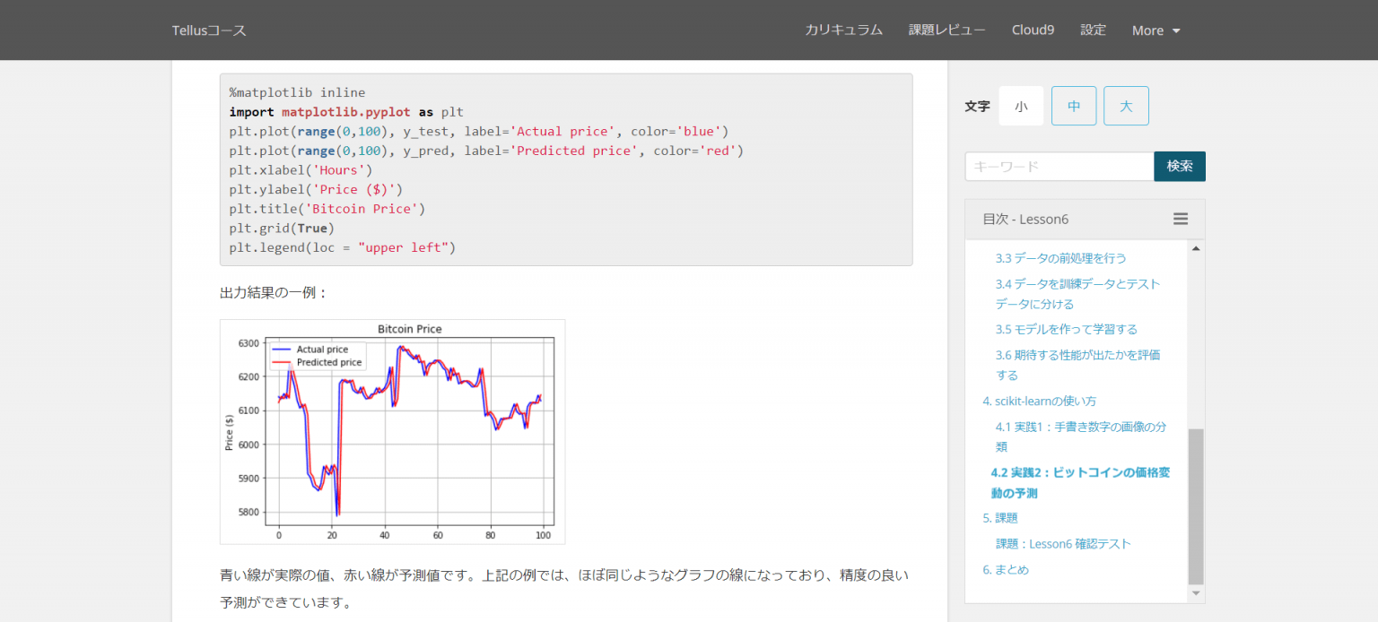Jump to section 3.5 モデルを作って学習する
The height and width of the screenshot is (622, 1378).
pos(1067,329)
